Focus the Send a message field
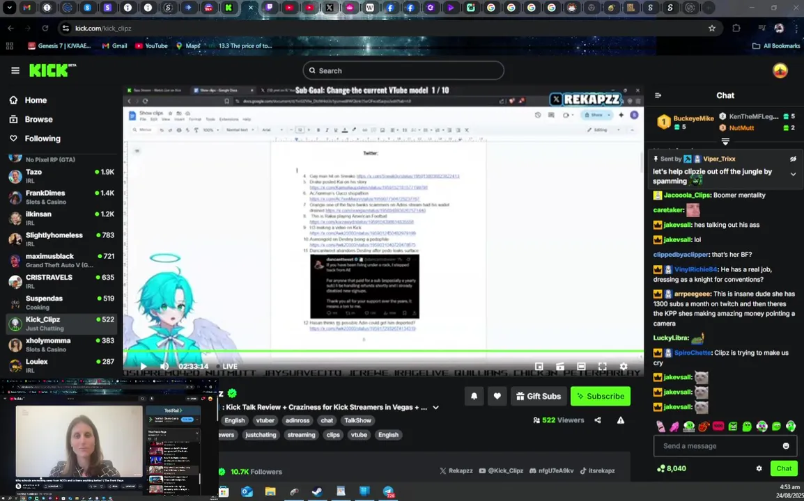Viewport: 804px width, 501px height. pos(725,445)
